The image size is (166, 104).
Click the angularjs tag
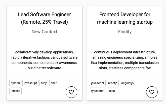(x=128, y=83)
